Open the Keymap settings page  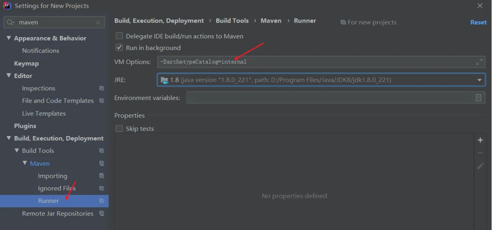coord(26,63)
